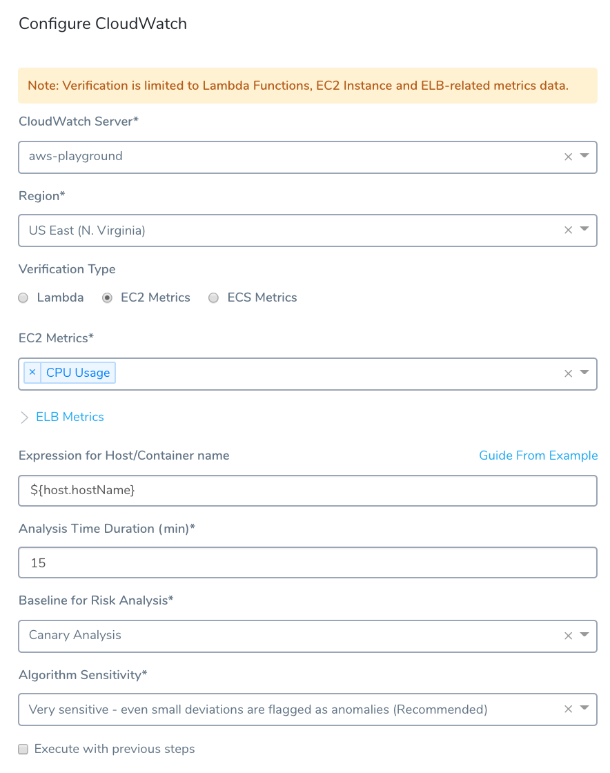Clear the Algorithm Sensitivity selection with X icon
Image resolution: width=610 pixels, height=773 pixels.
pos(568,709)
